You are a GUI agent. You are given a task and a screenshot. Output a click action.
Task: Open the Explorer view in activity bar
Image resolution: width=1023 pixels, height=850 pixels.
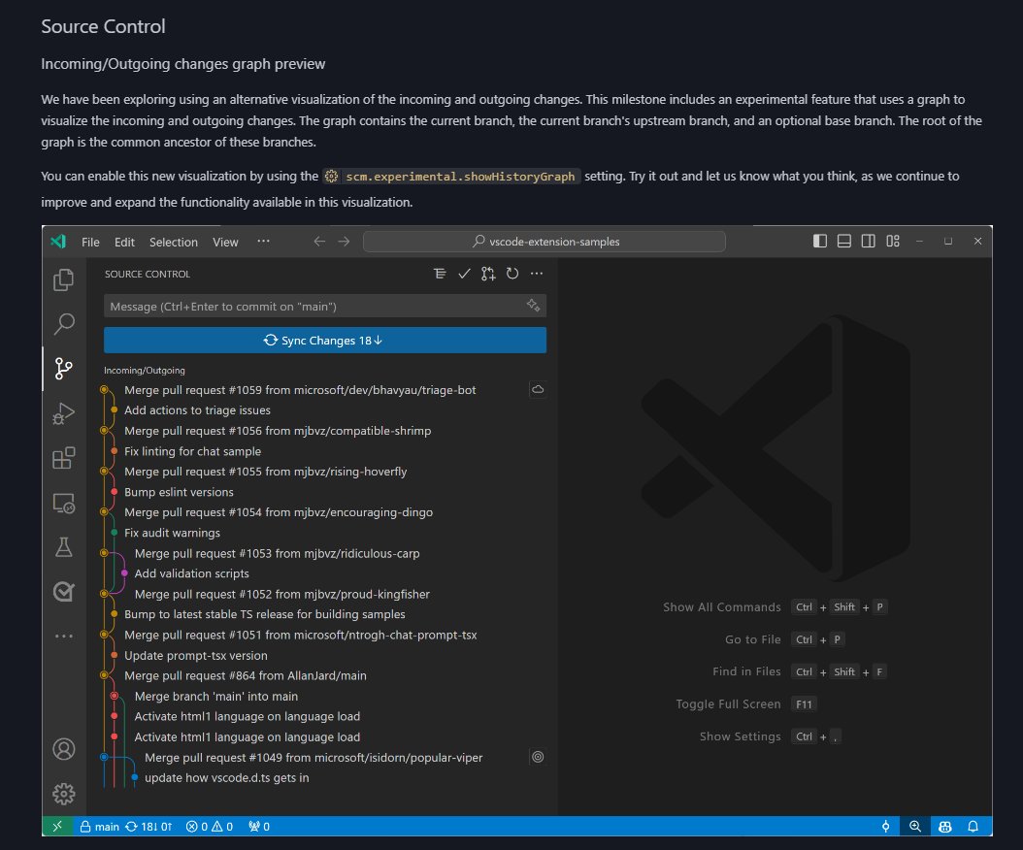[63, 279]
